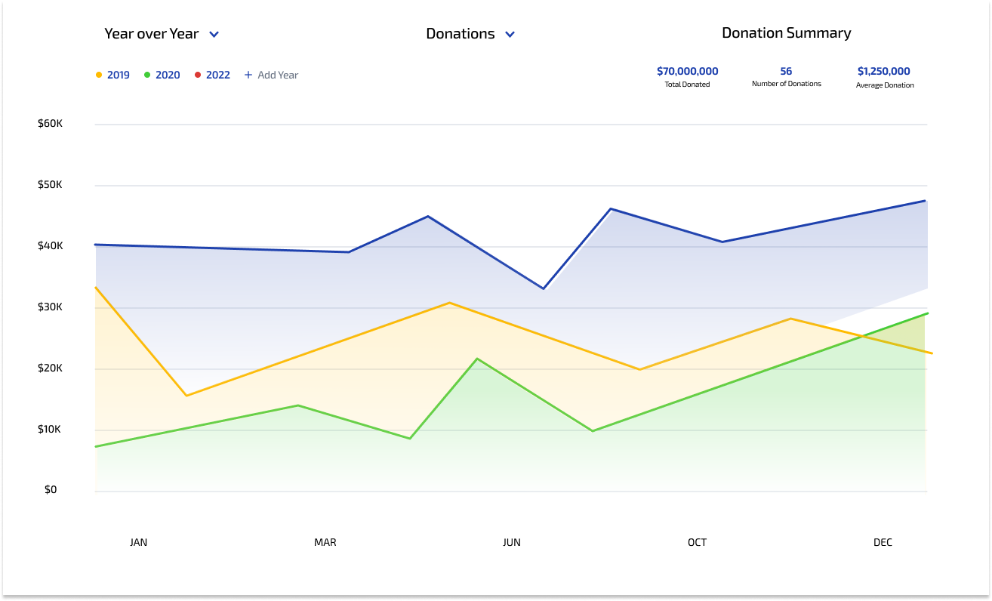Click the $30K axis label
The width and height of the screenshot is (992, 601).
(50, 307)
